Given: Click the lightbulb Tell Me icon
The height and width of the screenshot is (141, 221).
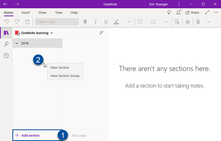Looking at the screenshot, I should coord(169,13).
